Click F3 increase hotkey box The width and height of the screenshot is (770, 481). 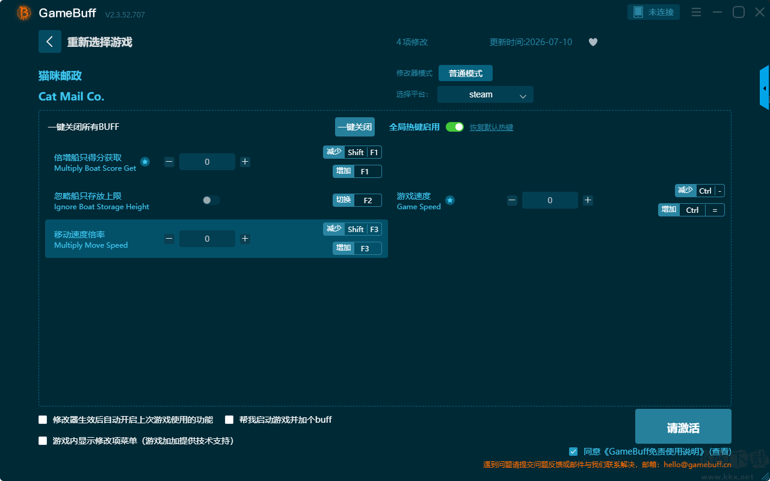pyautogui.click(x=357, y=248)
